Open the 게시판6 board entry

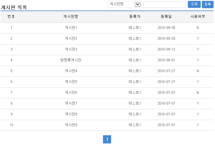pos(71,93)
